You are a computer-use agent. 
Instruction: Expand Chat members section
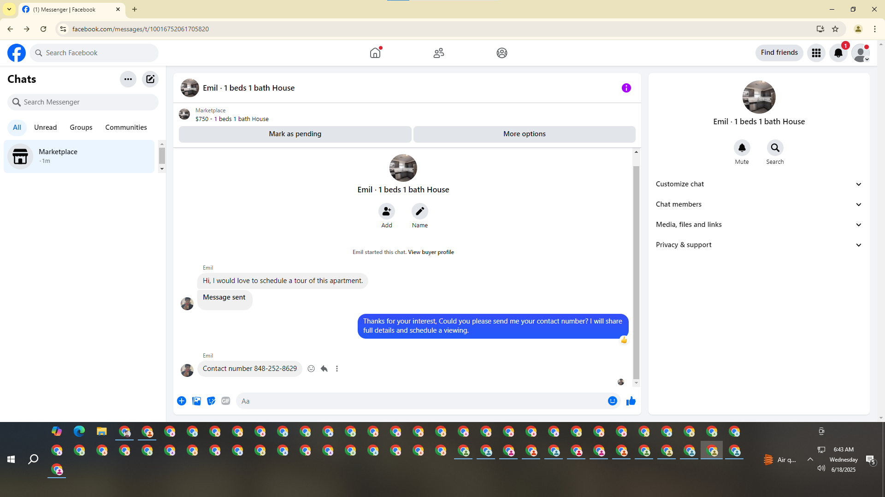pos(759,204)
